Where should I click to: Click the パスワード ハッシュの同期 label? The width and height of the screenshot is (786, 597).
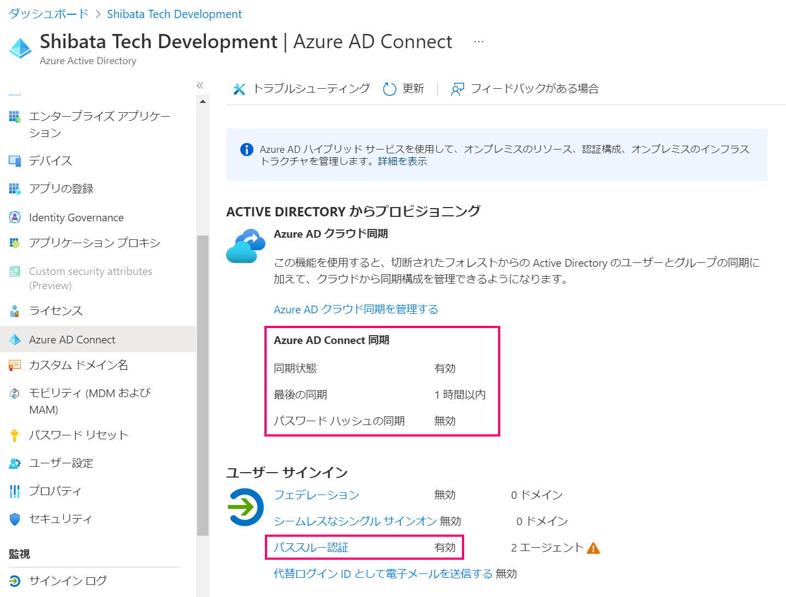(339, 421)
